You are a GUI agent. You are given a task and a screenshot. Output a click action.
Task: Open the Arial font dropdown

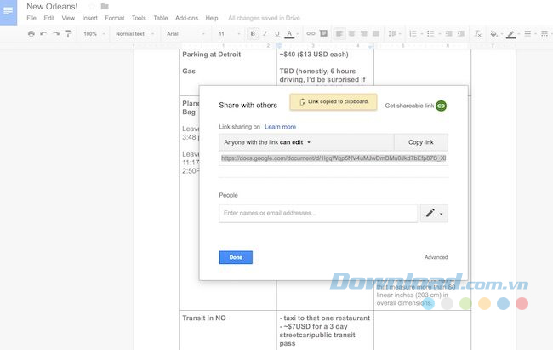click(x=185, y=34)
